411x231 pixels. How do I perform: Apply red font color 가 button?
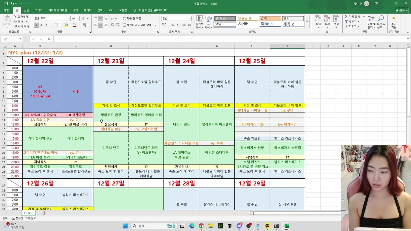[x=74, y=25]
